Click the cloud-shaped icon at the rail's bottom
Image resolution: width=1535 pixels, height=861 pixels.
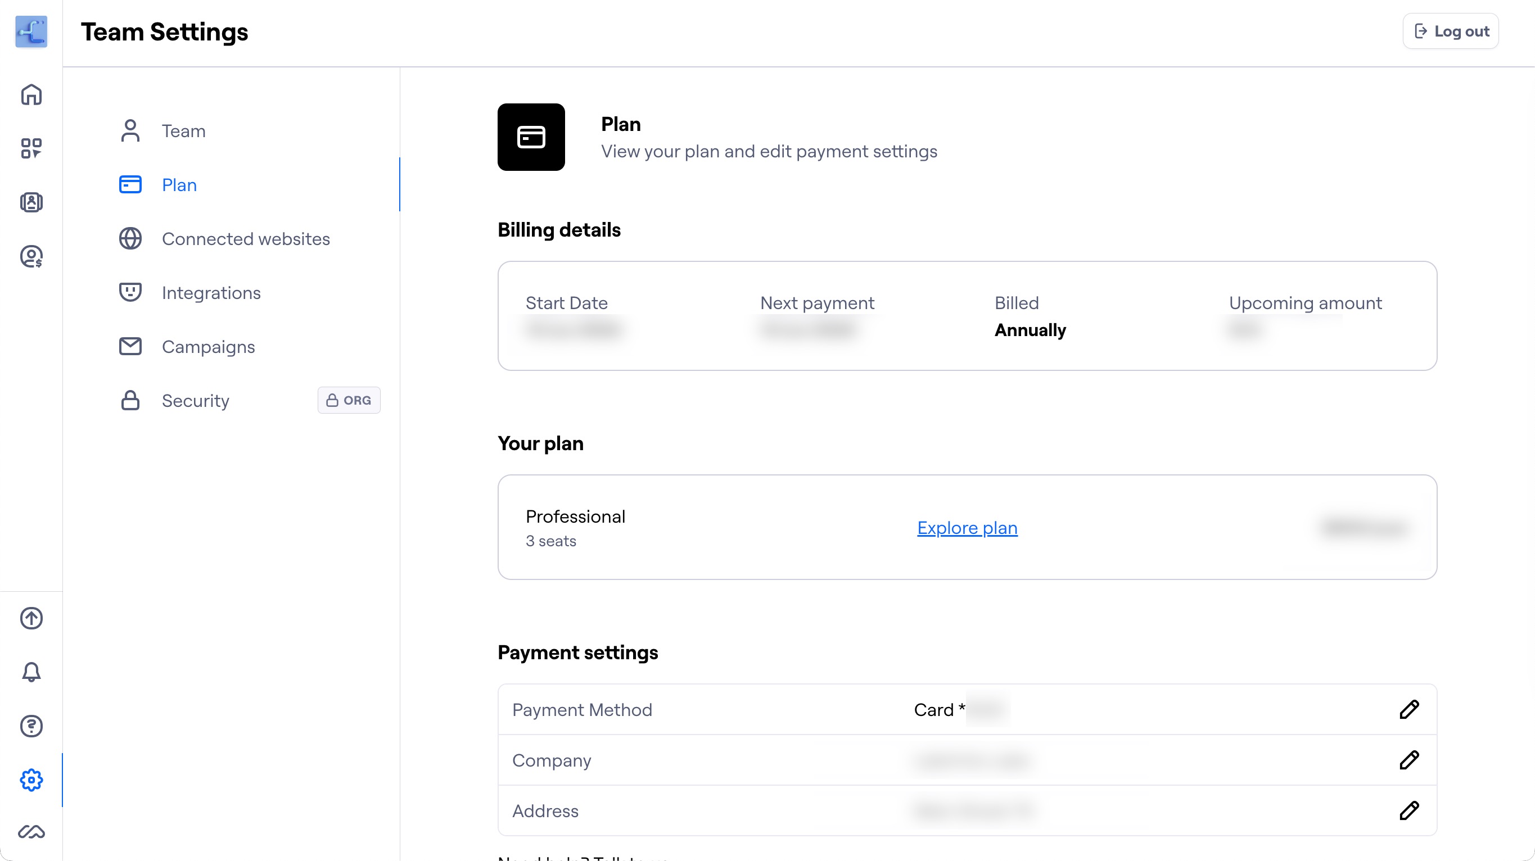(31, 832)
